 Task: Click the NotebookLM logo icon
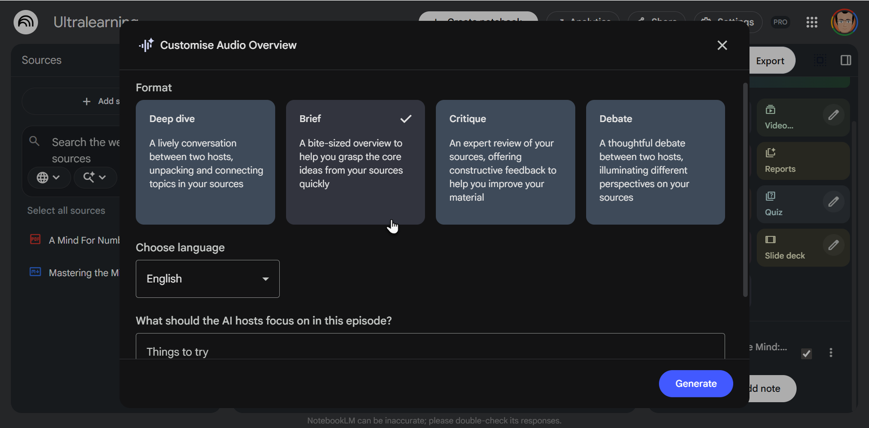[x=26, y=22]
